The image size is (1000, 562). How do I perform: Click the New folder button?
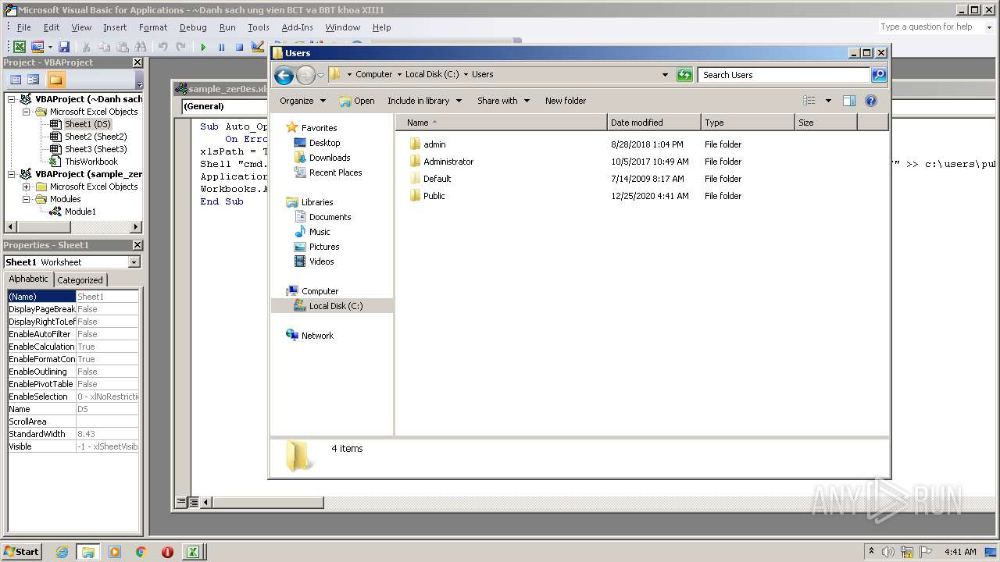click(x=566, y=101)
